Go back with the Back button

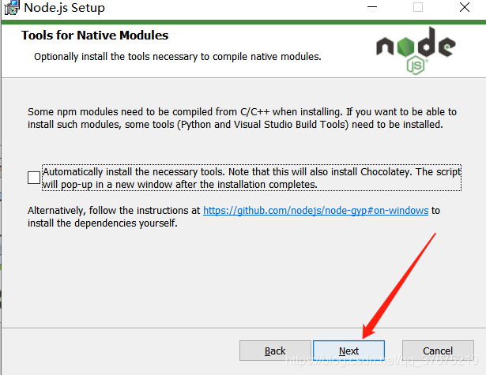275,351
